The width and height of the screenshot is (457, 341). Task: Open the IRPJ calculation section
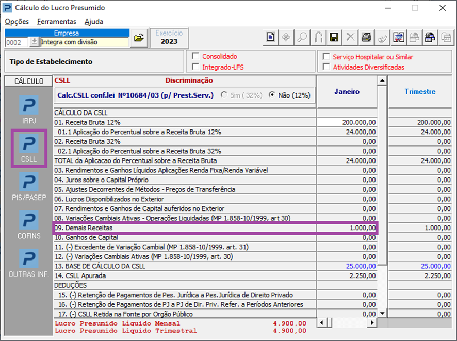click(x=29, y=110)
